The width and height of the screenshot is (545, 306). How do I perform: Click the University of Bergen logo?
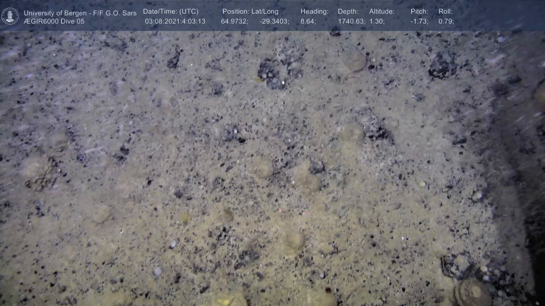click(x=10, y=16)
